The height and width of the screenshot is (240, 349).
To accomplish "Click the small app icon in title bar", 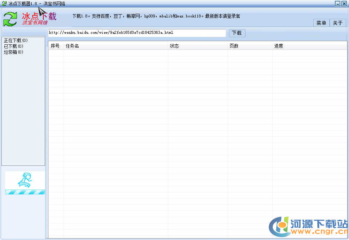I will pyautogui.click(x=4, y=4).
